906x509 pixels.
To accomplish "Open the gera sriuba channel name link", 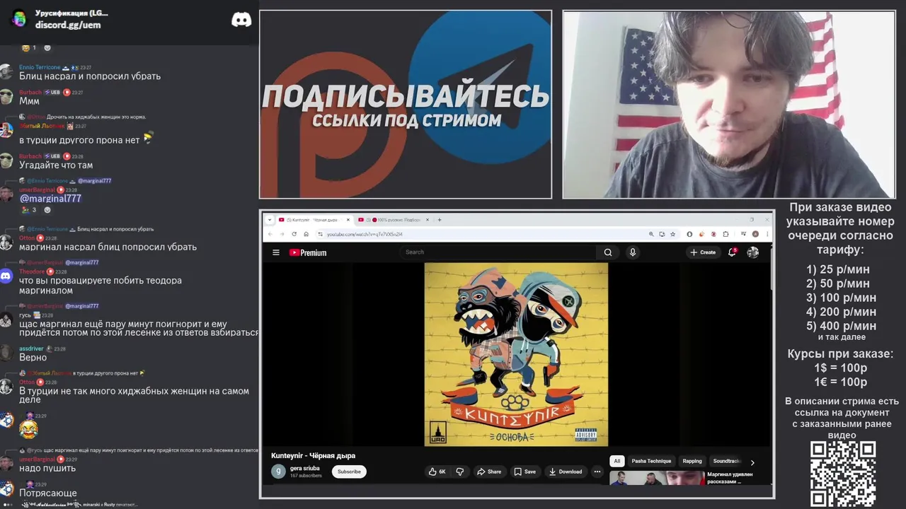I will click(305, 468).
